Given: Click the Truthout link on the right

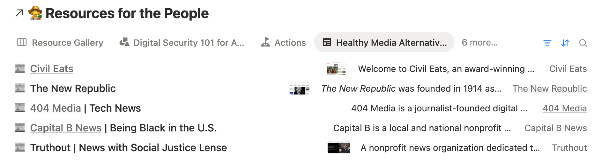Looking at the screenshot, I should pyautogui.click(x=569, y=148).
